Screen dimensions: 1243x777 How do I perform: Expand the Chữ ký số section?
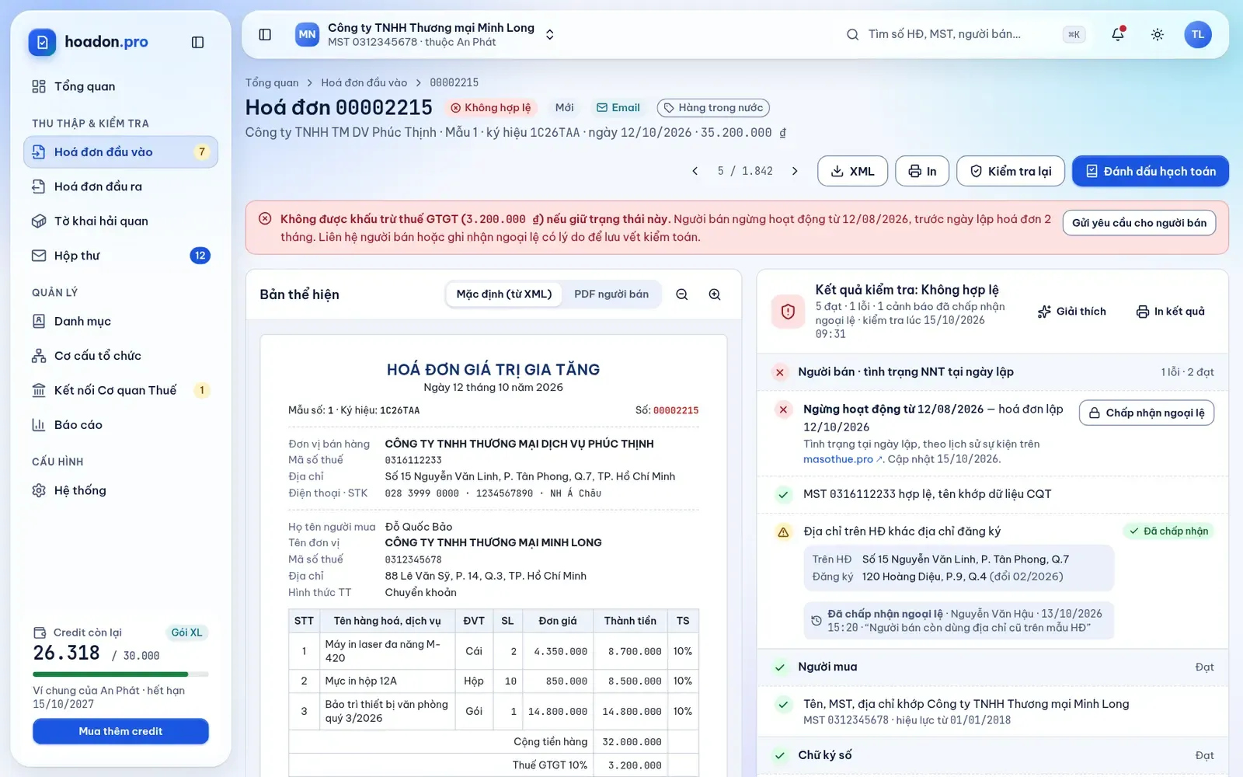click(x=992, y=755)
